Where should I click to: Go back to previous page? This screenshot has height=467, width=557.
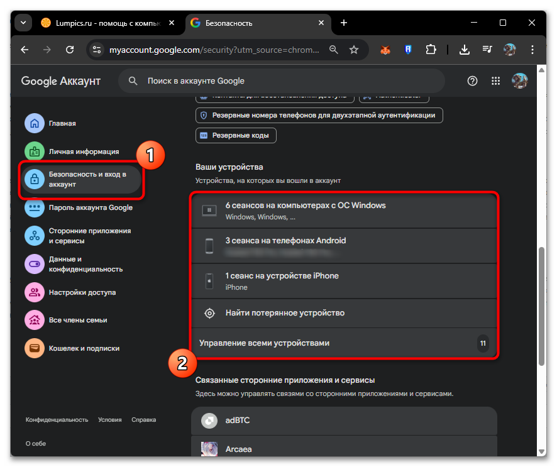25,50
